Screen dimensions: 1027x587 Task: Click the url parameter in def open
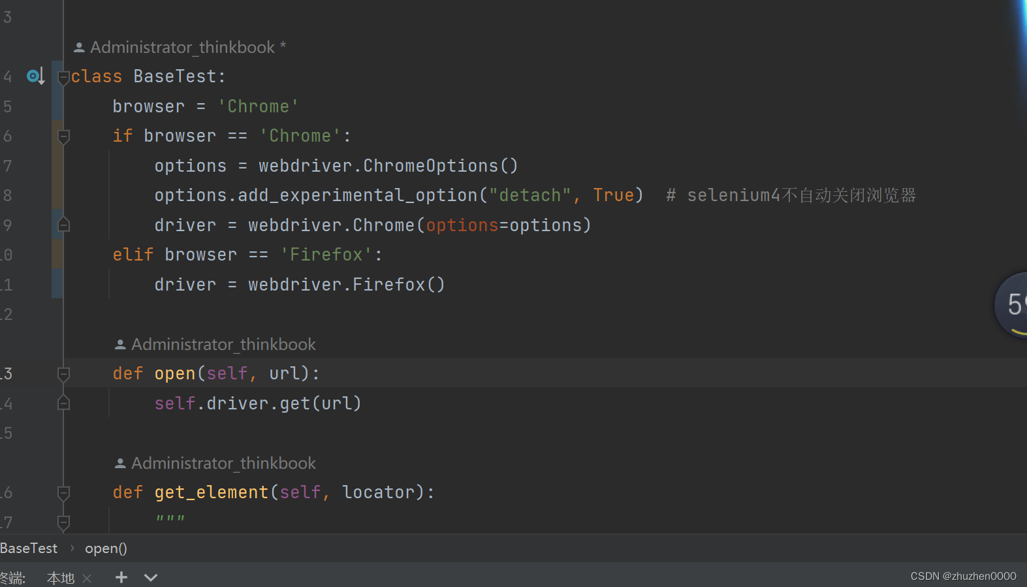coord(285,373)
